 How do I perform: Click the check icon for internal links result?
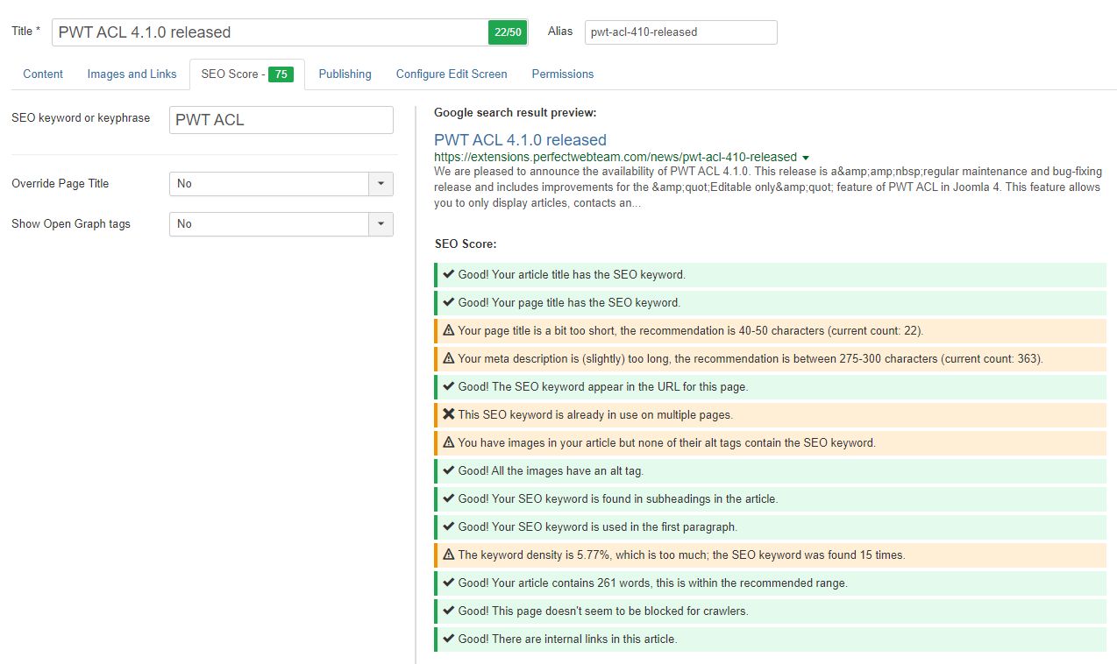click(449, 639)
